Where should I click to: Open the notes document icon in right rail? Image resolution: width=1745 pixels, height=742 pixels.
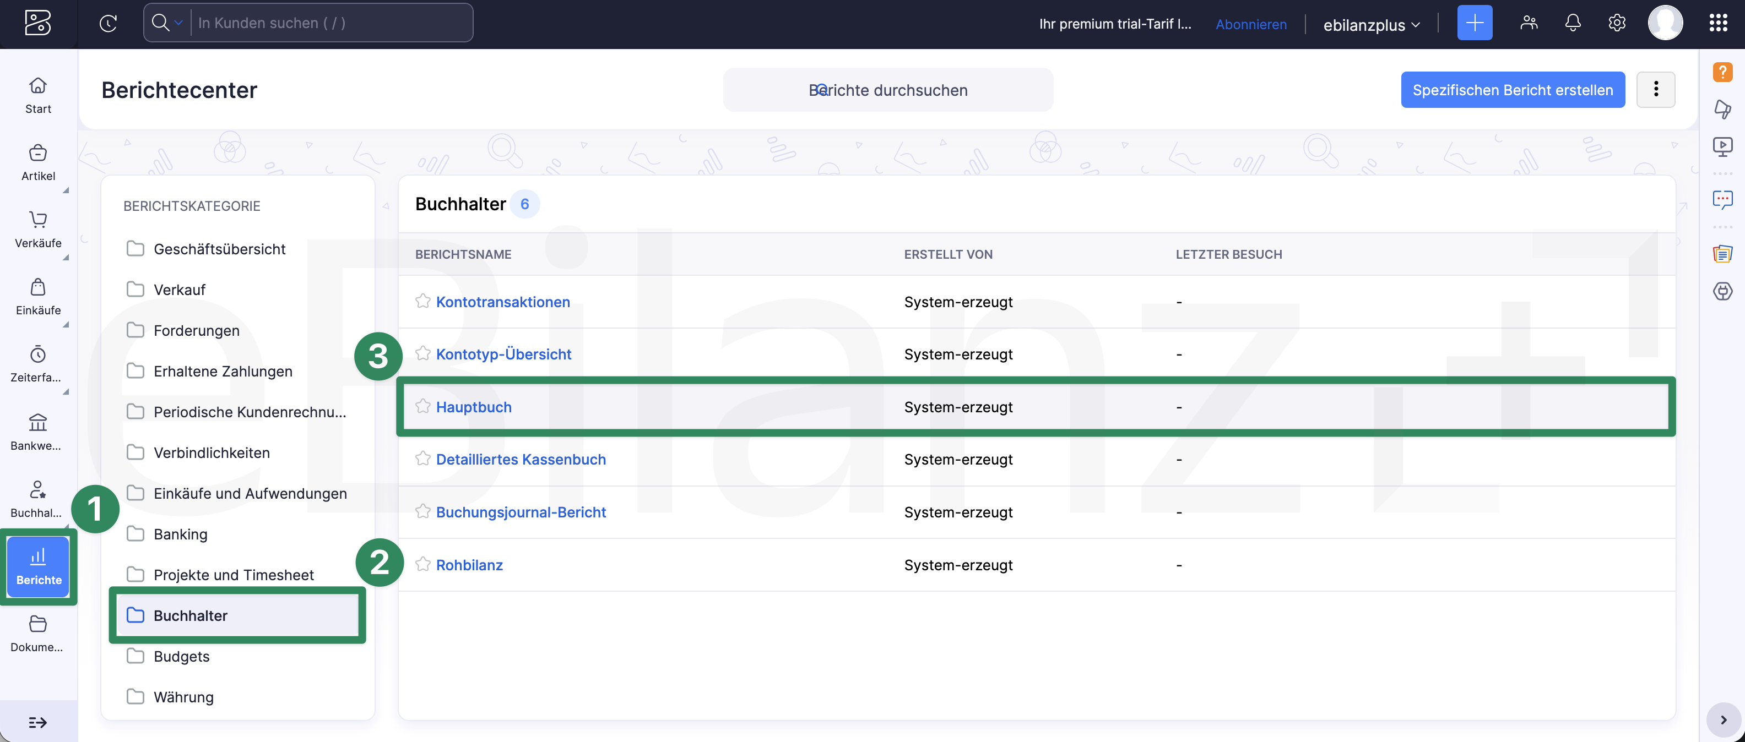pyautogui.click(x=1722, y=254)
